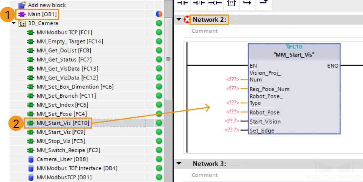The height and width of the screenshot is (182, 363).
Task: Collapse Network 2
Action: tap(178, 19)
